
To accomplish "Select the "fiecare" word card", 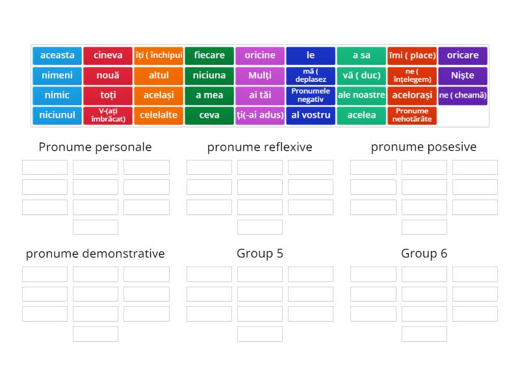I will [x=209, y=55].
